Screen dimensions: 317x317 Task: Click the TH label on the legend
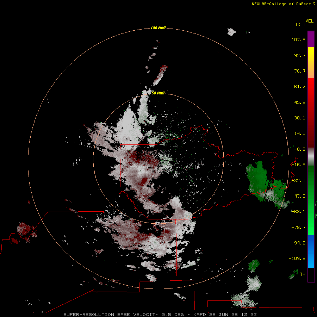tap(303, 274)
